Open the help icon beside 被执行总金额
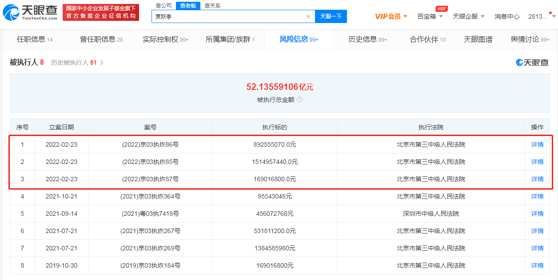 point(300,100)
